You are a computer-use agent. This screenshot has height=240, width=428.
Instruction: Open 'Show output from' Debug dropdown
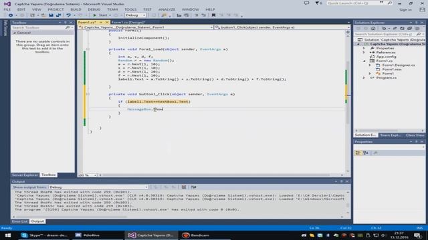[98, 187]
